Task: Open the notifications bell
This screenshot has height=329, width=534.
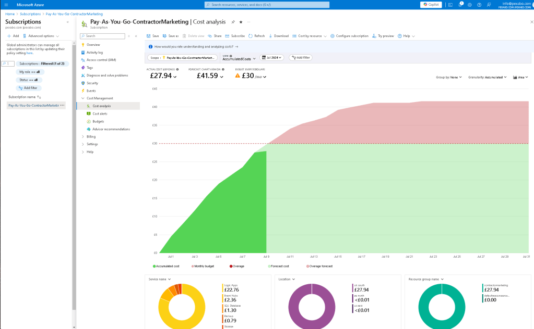Action: (x=460, y=4)
